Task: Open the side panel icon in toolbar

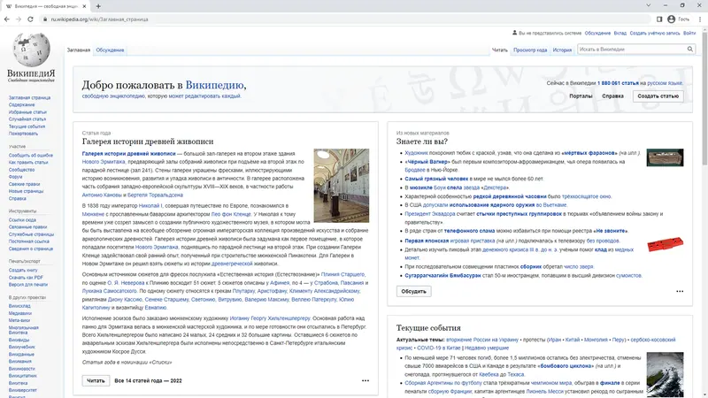Action: tap(659, 19)
